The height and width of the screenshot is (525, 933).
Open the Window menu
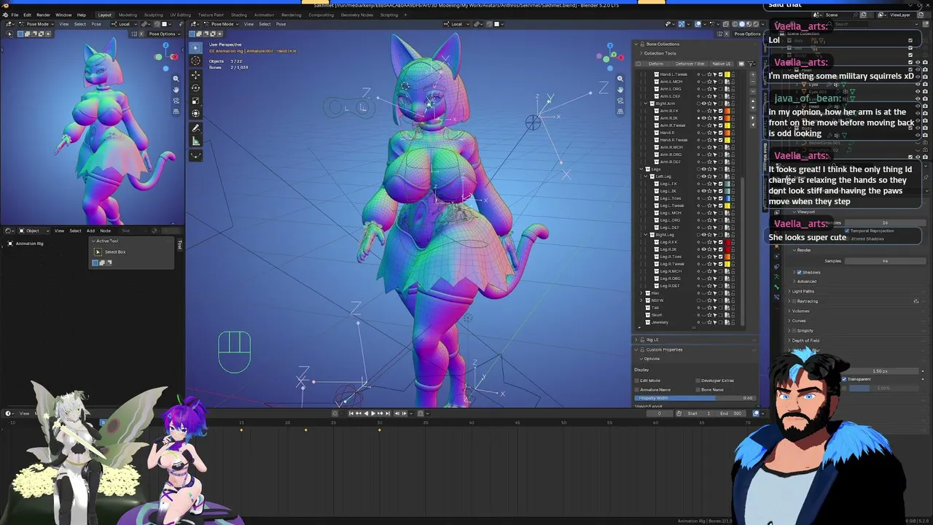(x=63, y=15)
